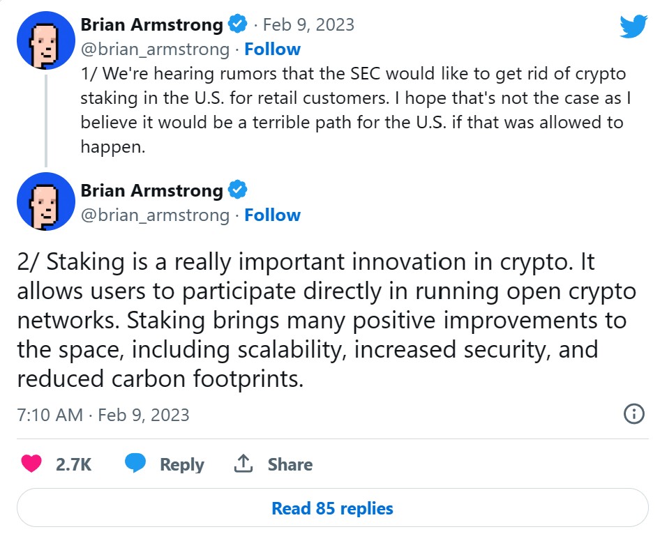Click the 2.7K likes count

coord(73,464)
